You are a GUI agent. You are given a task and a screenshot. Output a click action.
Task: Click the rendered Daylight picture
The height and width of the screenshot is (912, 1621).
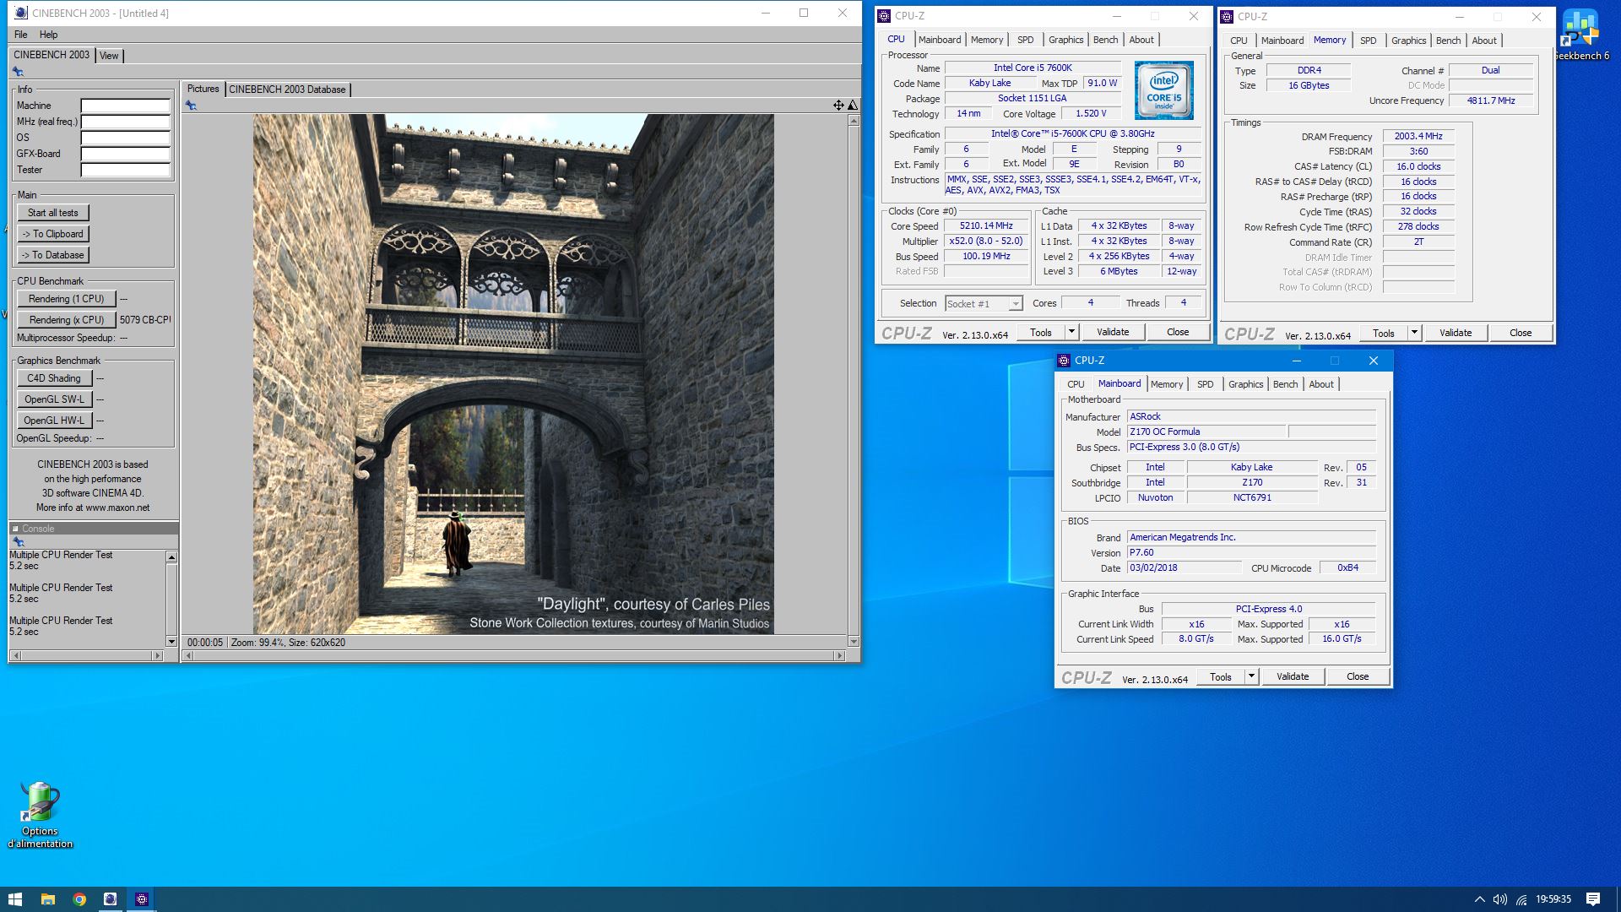click(513, 374)
